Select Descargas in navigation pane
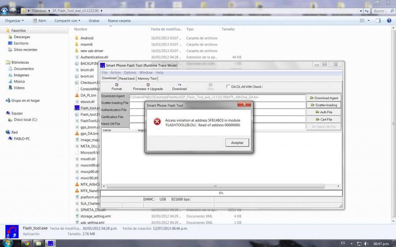Viewport: 396px width, 247px height. [22, 37]
